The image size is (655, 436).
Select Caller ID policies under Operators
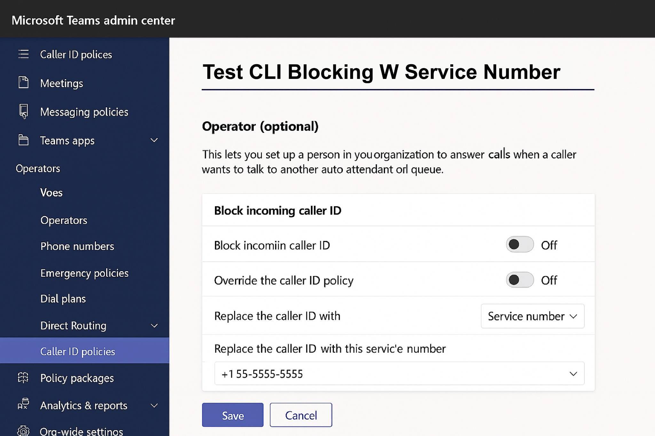(77, 351)
